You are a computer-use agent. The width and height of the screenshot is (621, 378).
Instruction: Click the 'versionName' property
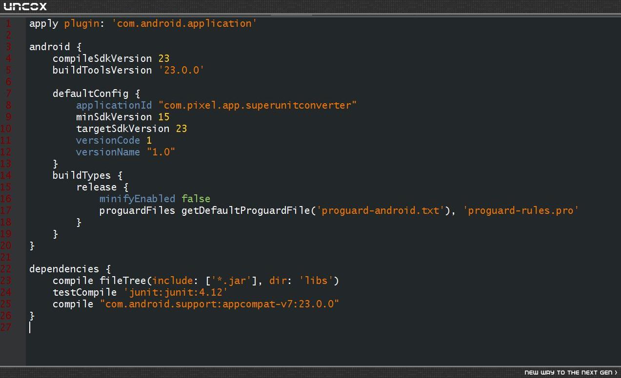[x=108, y=152]
